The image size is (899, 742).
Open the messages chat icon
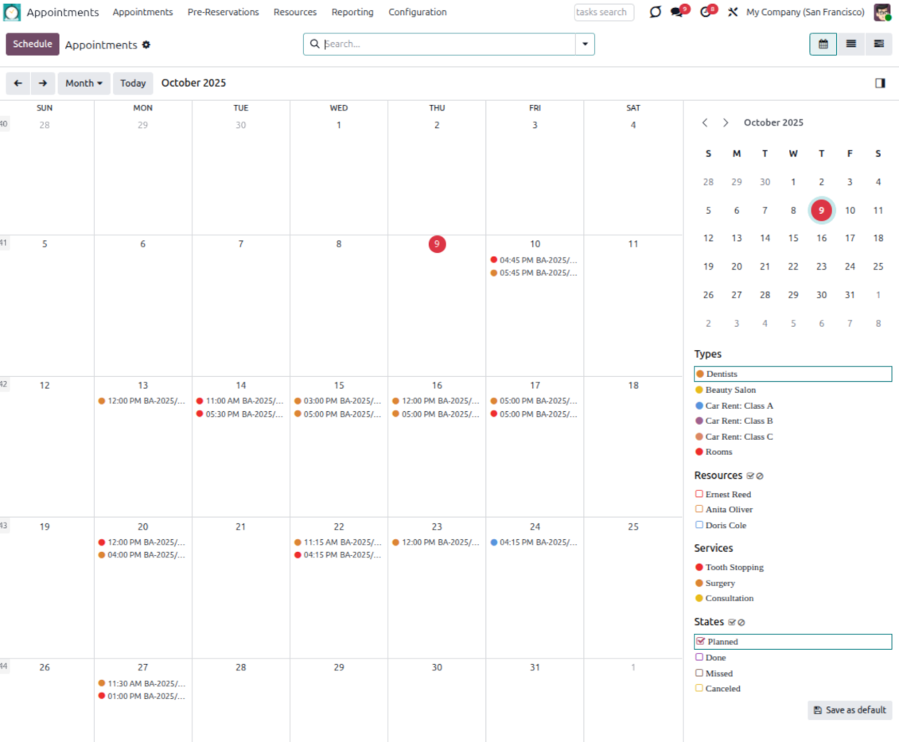(x=678, y=13)
